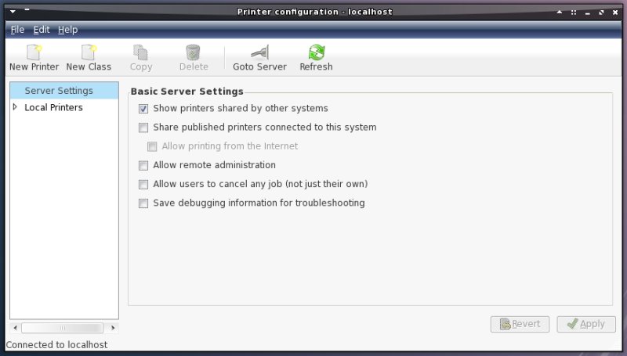Uncheck Show printers shared by other systems
This screenshot has height=356, width=627.
click(143, 109)
